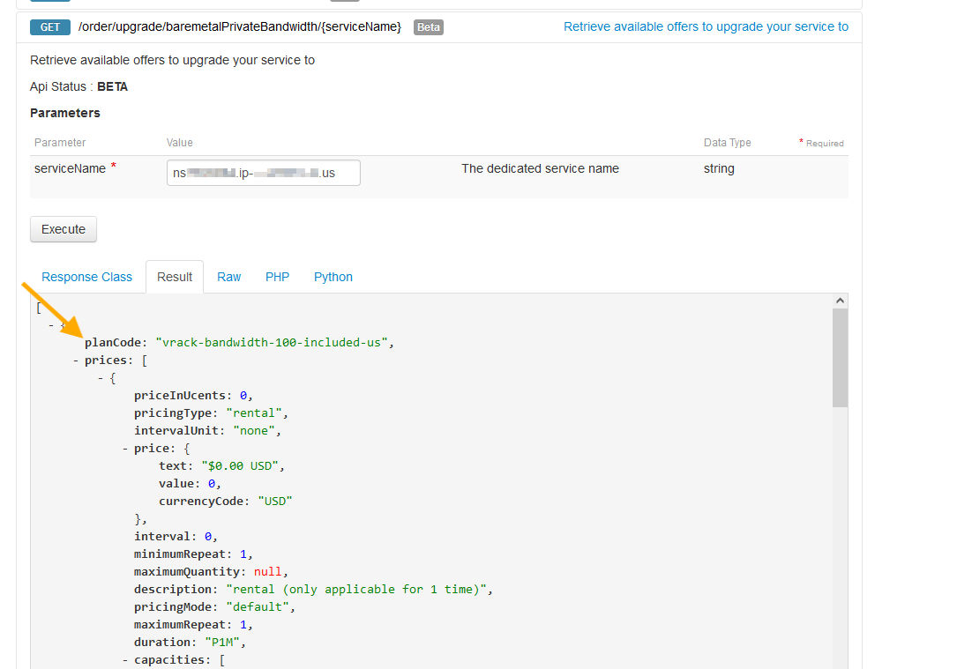This screenshot has width=957, height=669.
Task: Click the intervalUnit value "none"
Action: click(x=254, y=431)
